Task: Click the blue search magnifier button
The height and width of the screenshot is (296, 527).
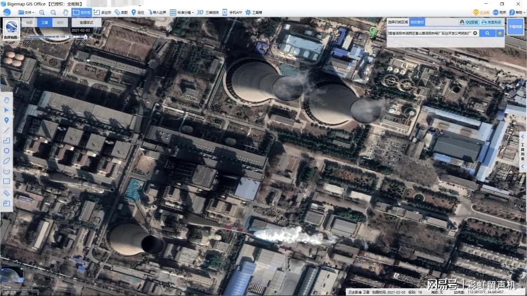Action: (487, 33)
